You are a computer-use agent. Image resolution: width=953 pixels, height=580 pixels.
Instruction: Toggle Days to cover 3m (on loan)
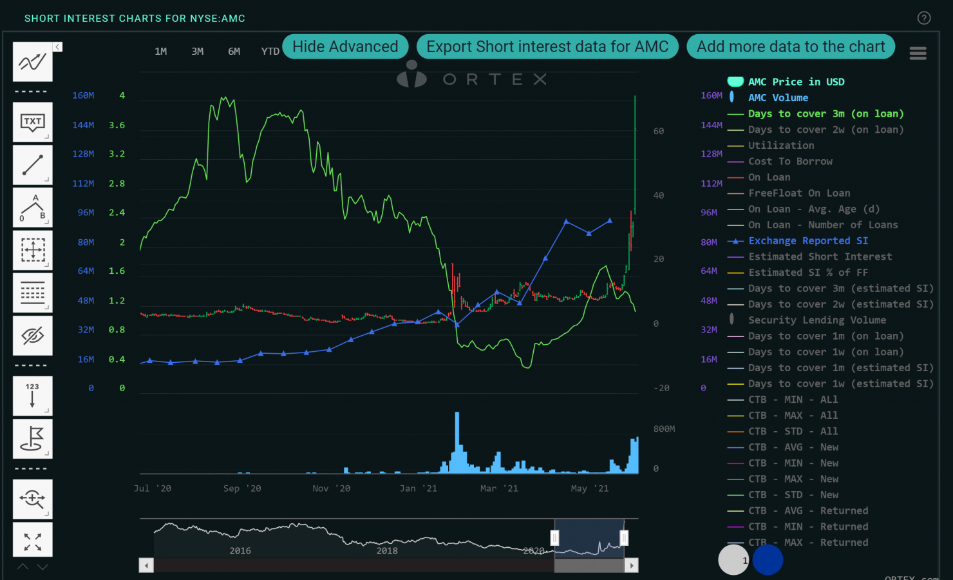tap(826, 113)
